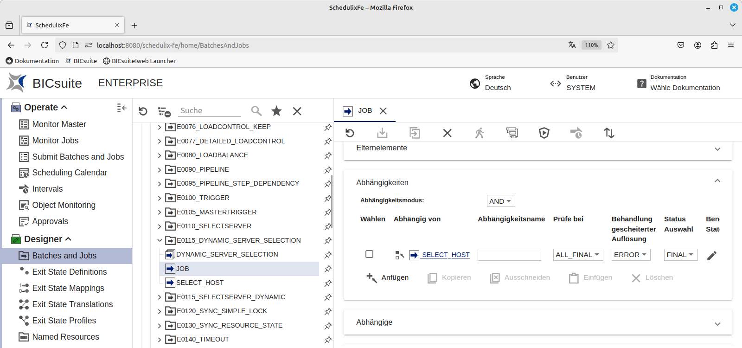Open the ERROR handling dropdown

point(631,255)
